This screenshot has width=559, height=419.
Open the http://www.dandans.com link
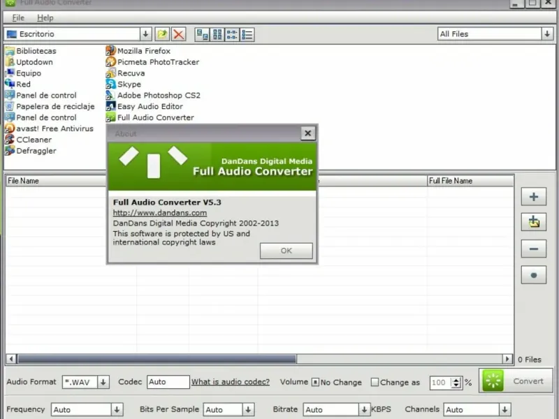pyautogui.click(x=160, y=213)
